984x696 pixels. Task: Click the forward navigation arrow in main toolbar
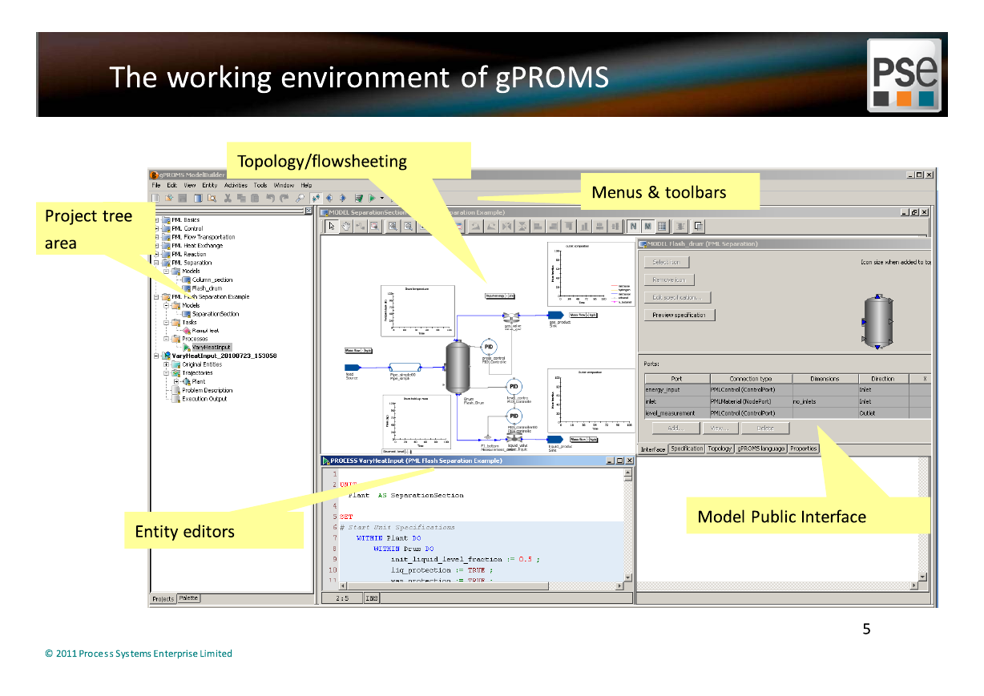[x=343, y=197]
